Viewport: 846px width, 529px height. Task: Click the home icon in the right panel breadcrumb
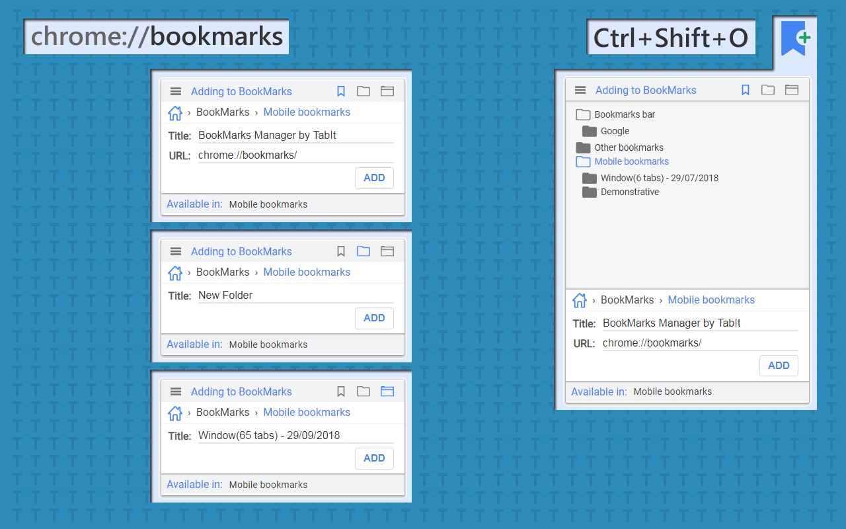click(580, 300)
